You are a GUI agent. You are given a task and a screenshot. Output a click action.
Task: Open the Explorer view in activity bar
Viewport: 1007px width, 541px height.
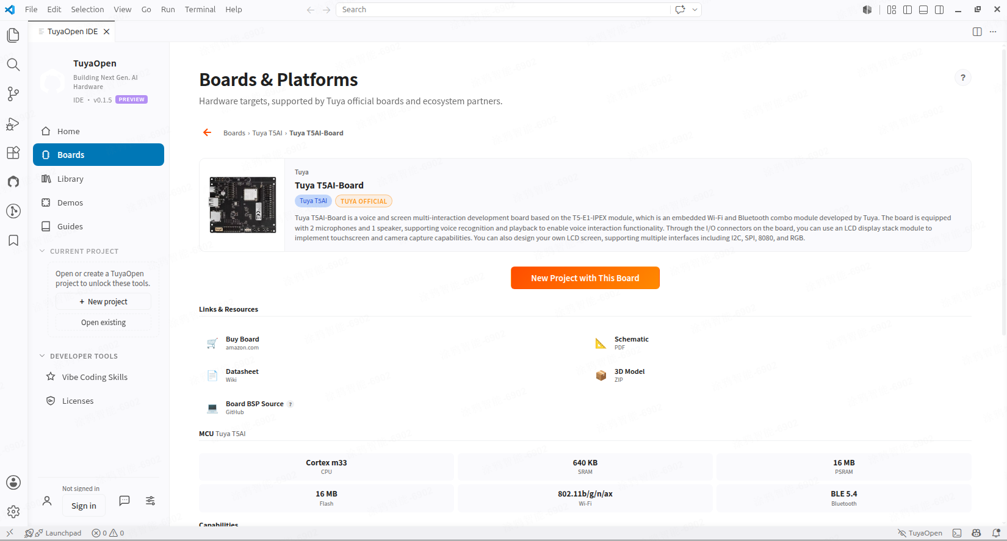pyautogui.click(x=13, y=35)
